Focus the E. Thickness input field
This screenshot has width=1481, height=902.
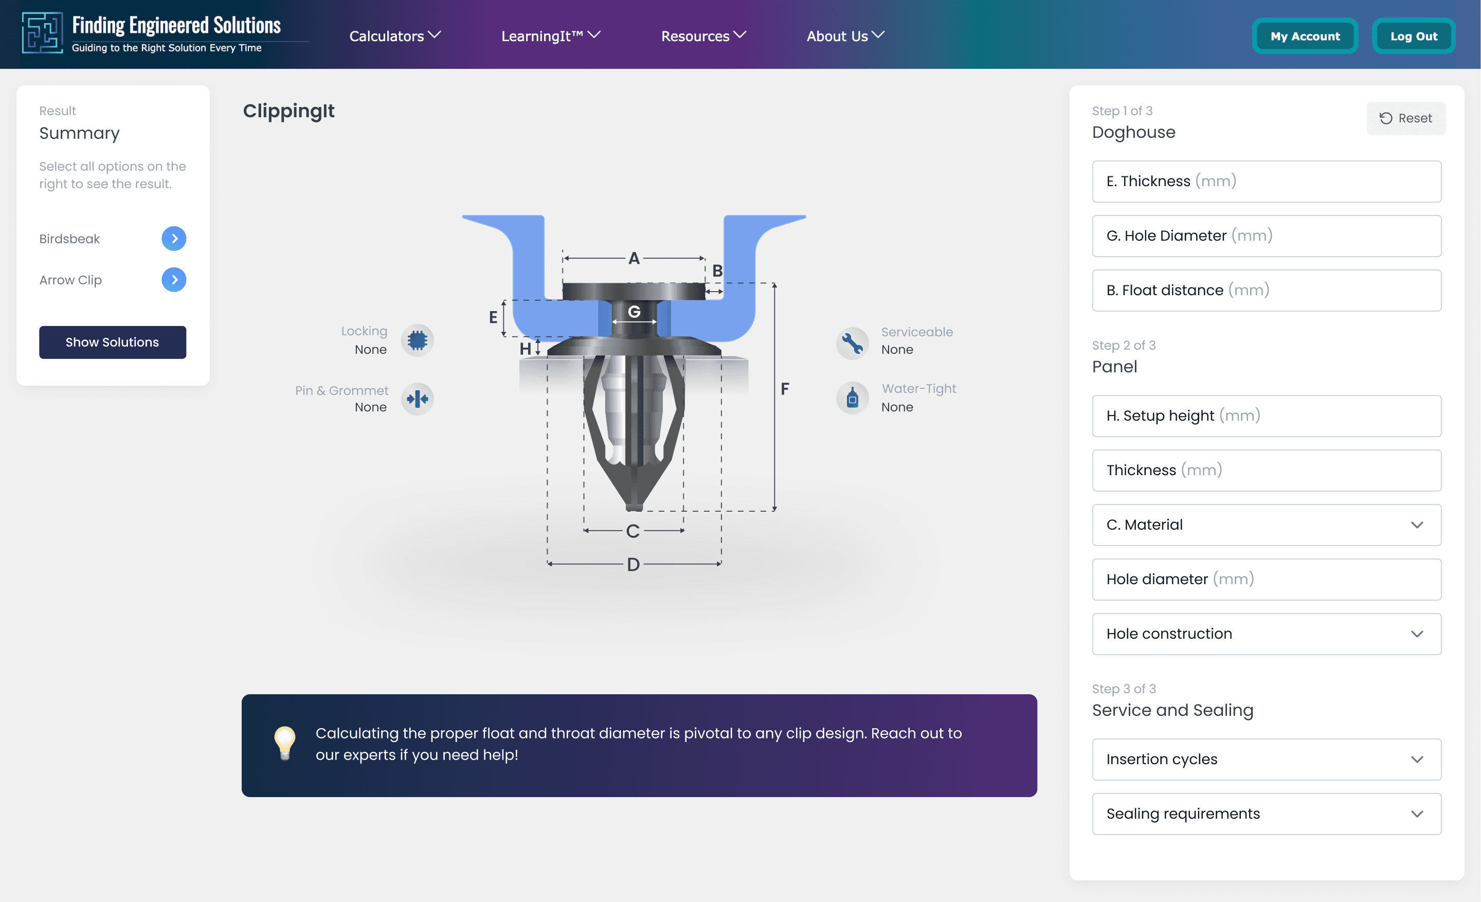[1266, 182]
